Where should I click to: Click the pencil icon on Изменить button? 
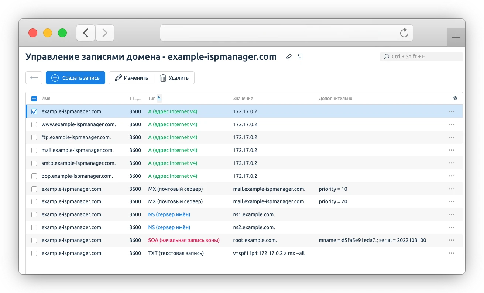coord(119,77)
